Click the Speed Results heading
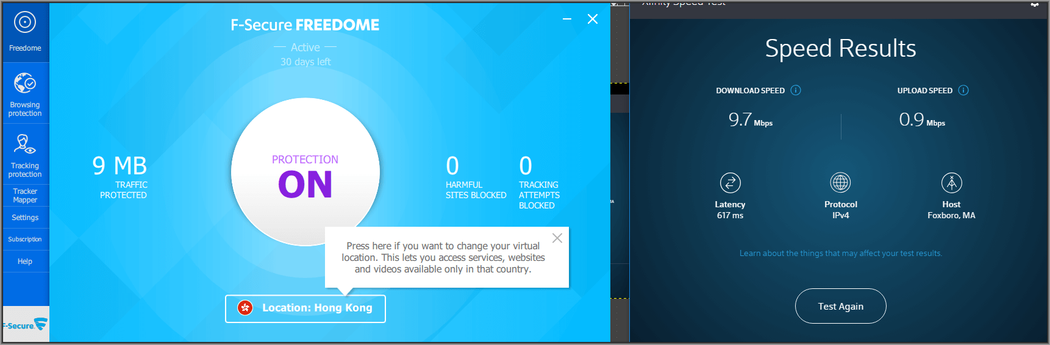Screen dimensions: 1050x345 pyautogui.click(x=841, y=48)
